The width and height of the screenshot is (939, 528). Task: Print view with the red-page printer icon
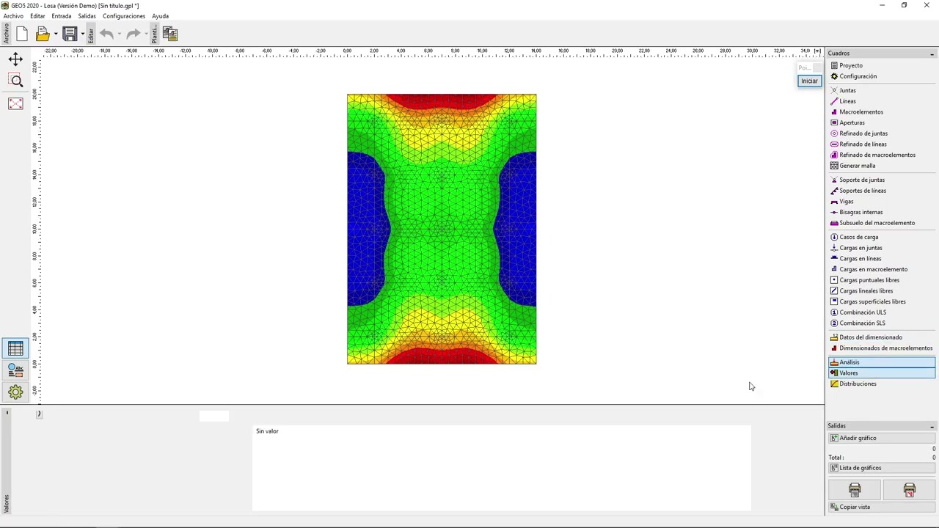coord(910,490)
